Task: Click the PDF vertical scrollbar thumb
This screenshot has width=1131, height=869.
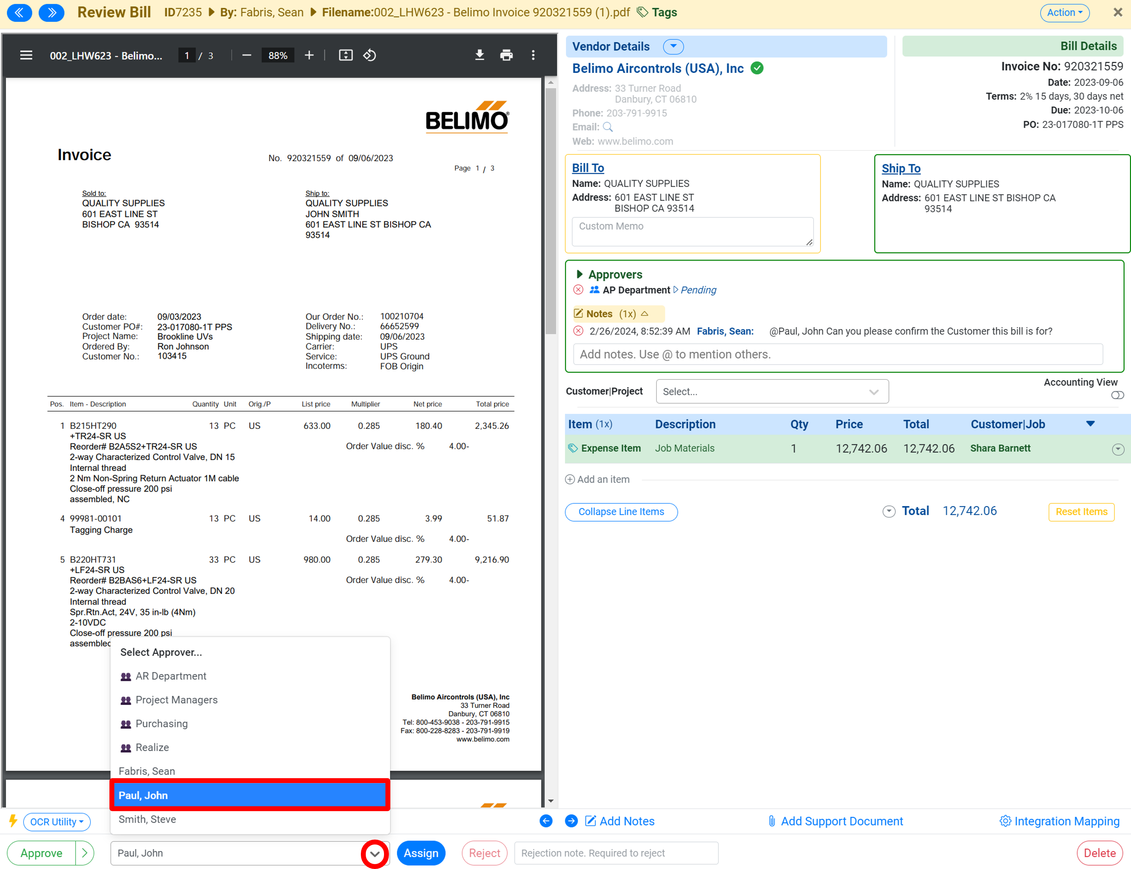Action: coord(551,211)
